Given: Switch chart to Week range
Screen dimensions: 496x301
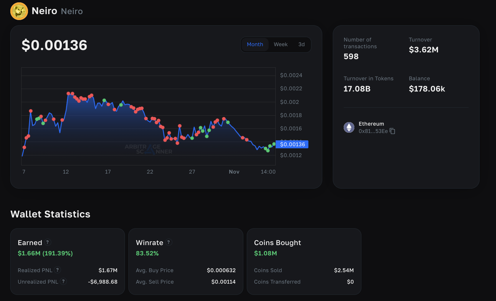Looking at the screenshot, I should [x=281, y=44].
